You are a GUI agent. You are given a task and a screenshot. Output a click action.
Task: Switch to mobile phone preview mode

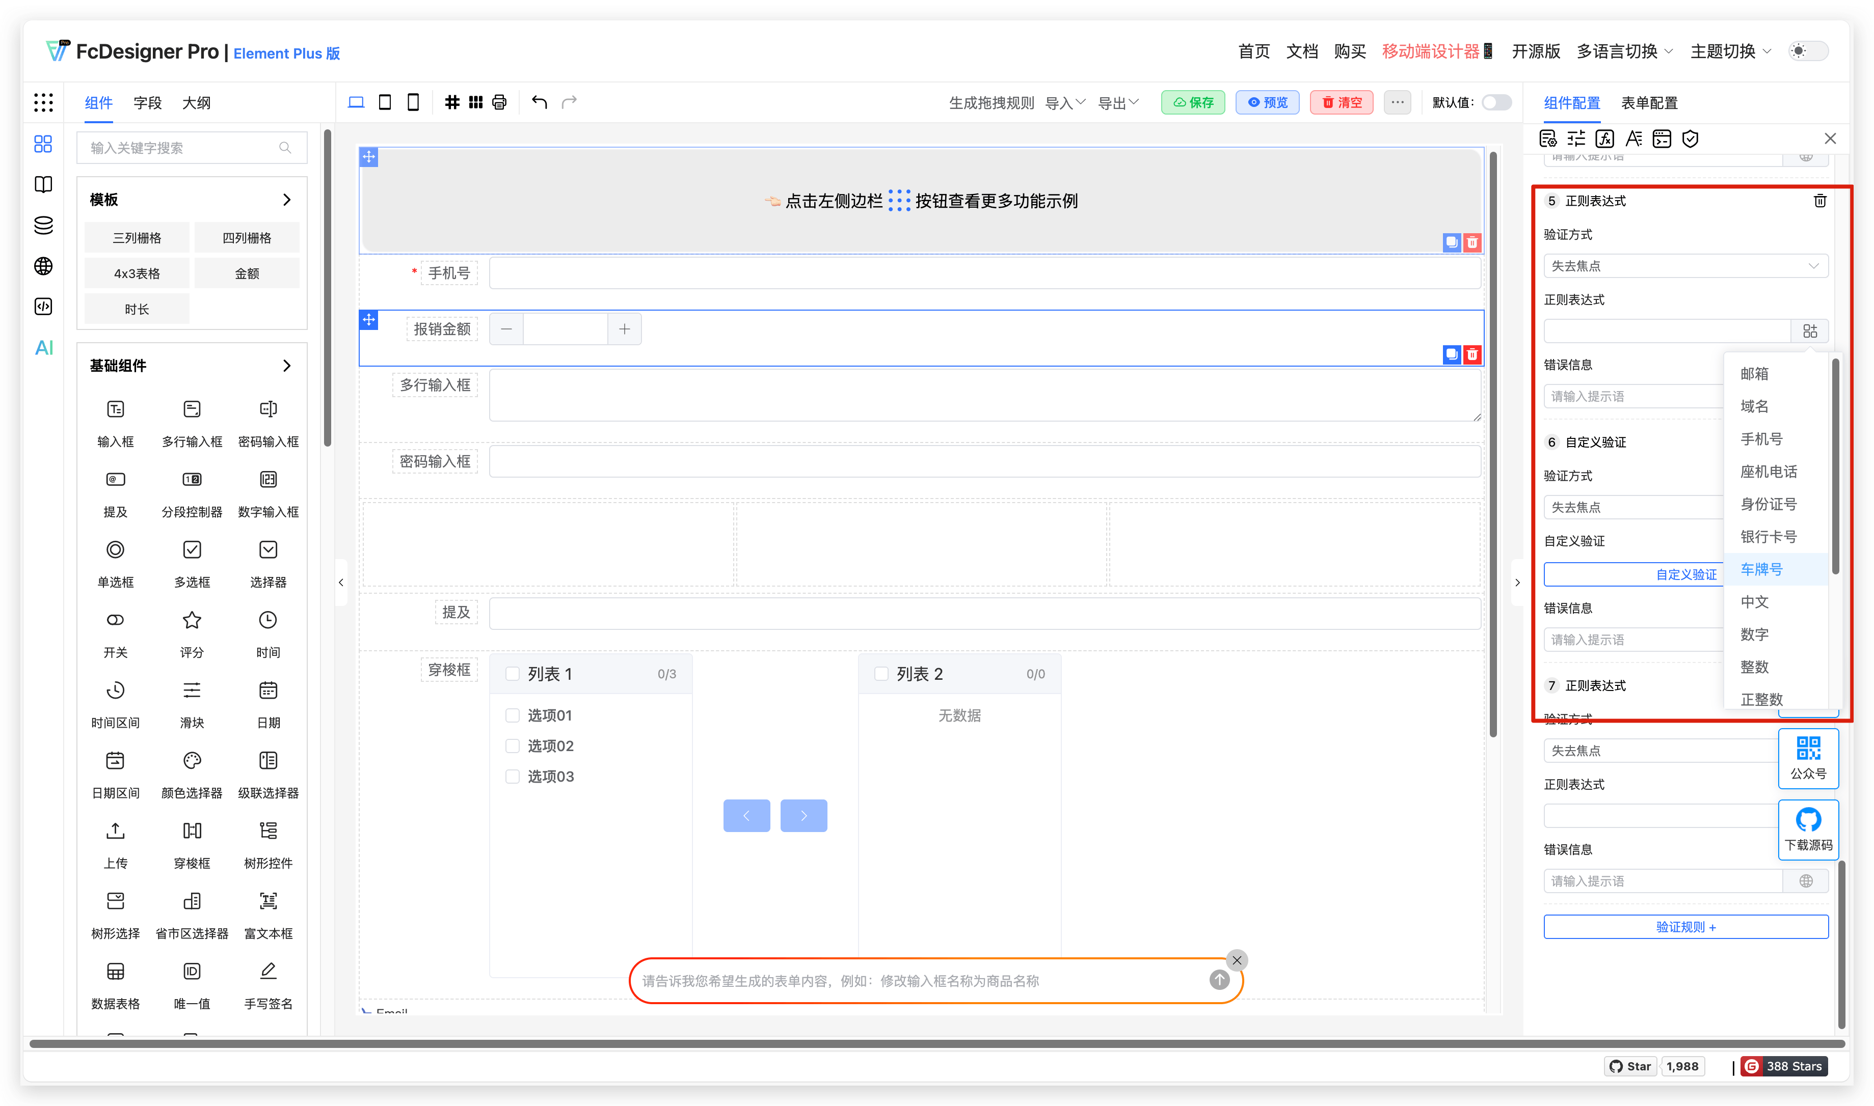tap(413, 101)
